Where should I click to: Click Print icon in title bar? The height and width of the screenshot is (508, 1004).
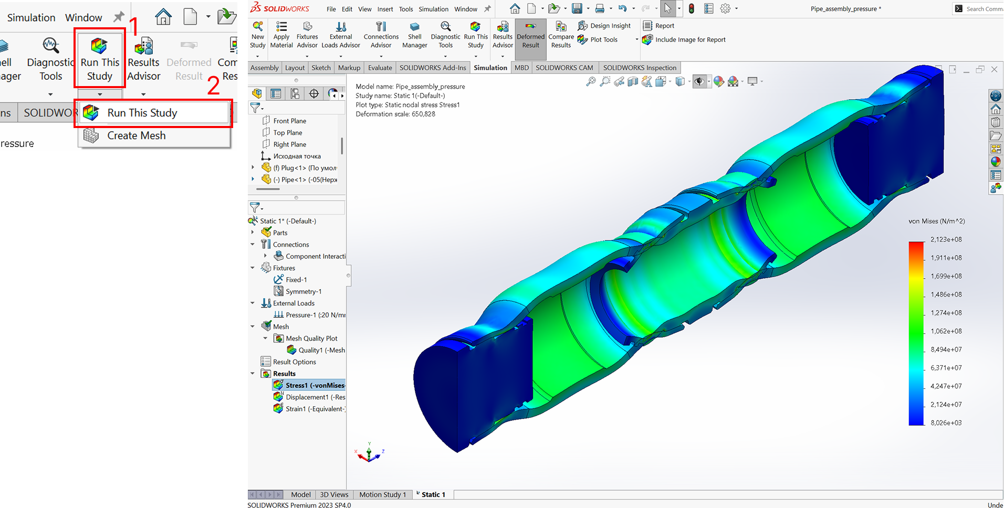pos(600,8)
